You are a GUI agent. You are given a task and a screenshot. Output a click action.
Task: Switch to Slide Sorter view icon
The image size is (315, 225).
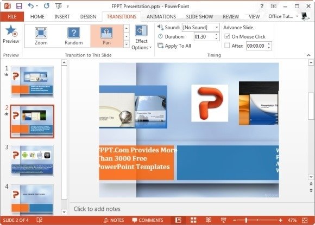(193, 220)
